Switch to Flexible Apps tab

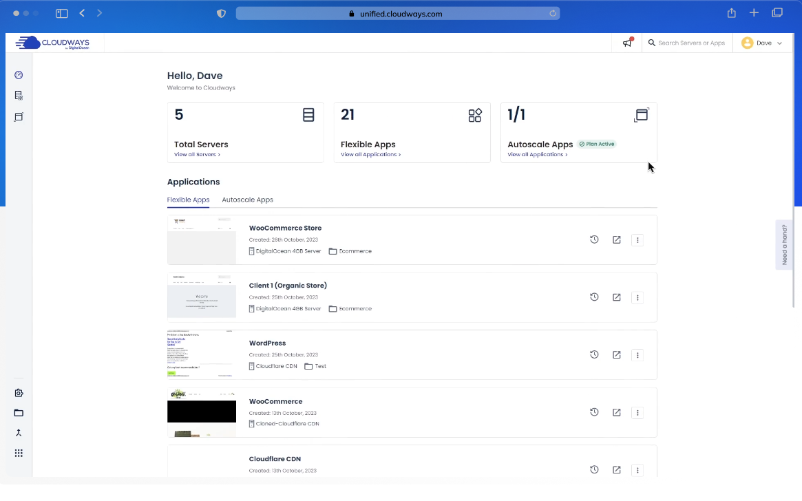point(188,200)
